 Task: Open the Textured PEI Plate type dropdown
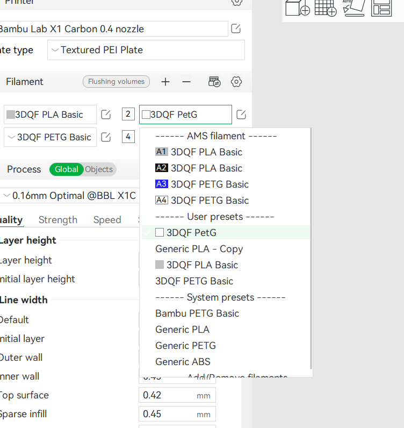[x=146, y=50]
